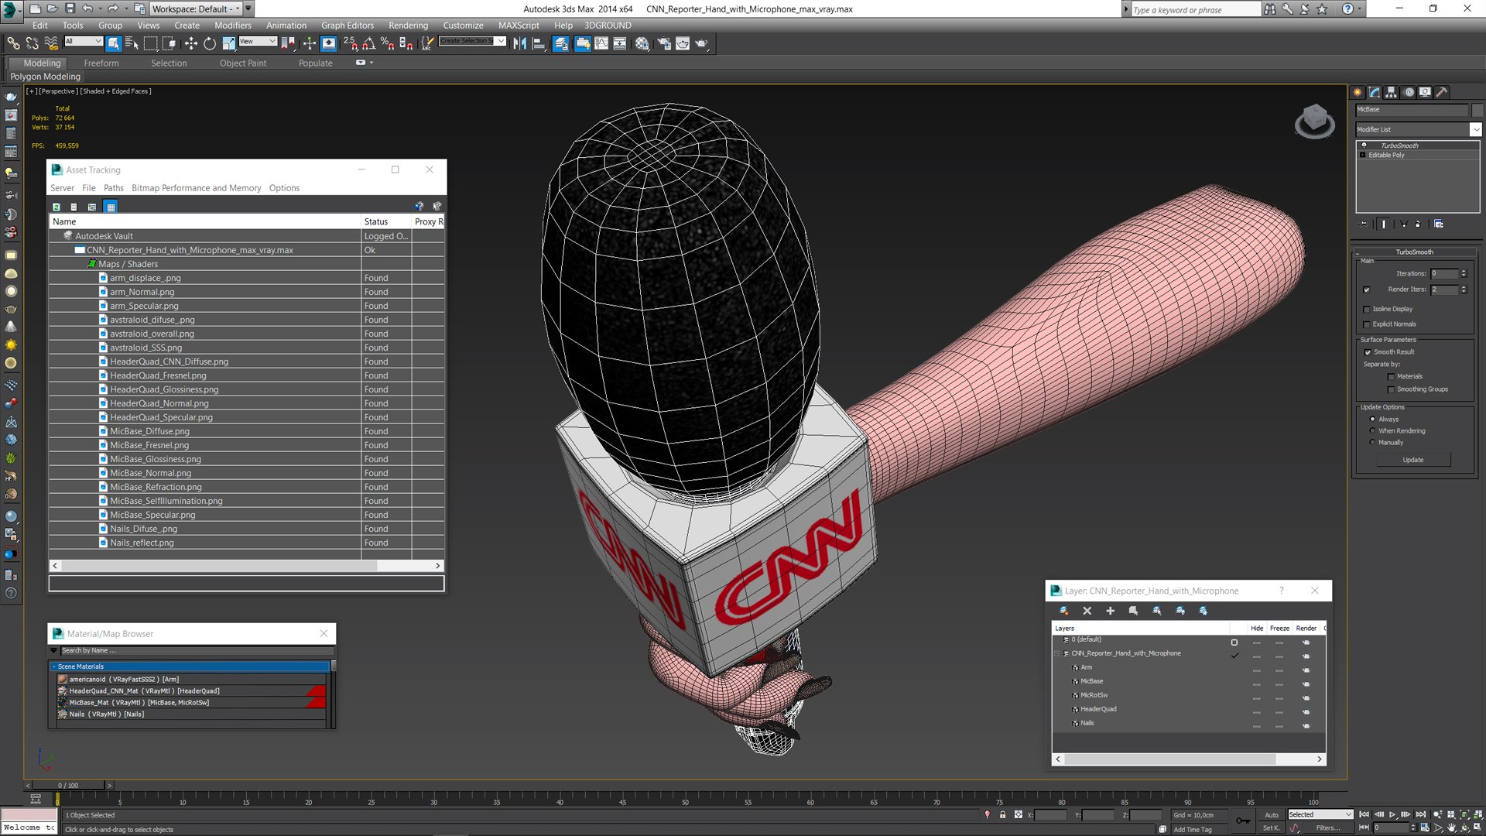Click Configure Modifier Sets icon
Screen dimensions: 1486x836
[1438, 224]
